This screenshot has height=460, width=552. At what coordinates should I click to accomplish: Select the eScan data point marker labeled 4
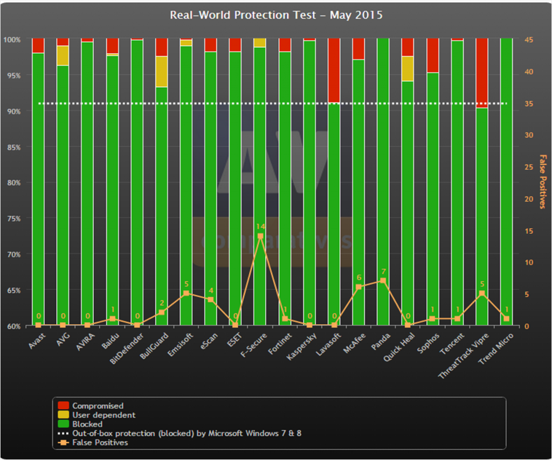(211, 299)
